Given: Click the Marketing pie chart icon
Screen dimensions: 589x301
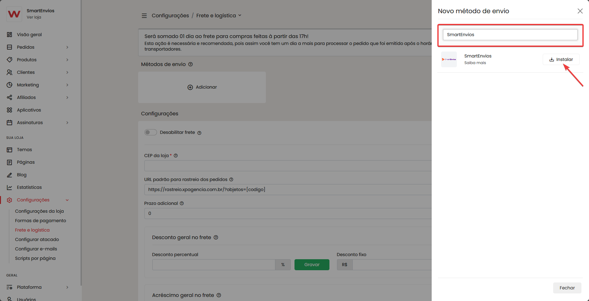Looking at the screenshot, I should tap(9, 85).
